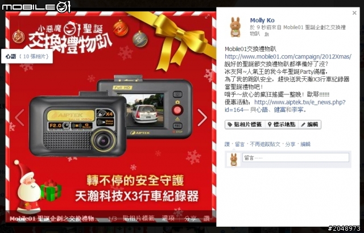Open the 心語 album with 10 photos tooltip
The width and height of the screenshot is (364, 233).
[27, 56]
